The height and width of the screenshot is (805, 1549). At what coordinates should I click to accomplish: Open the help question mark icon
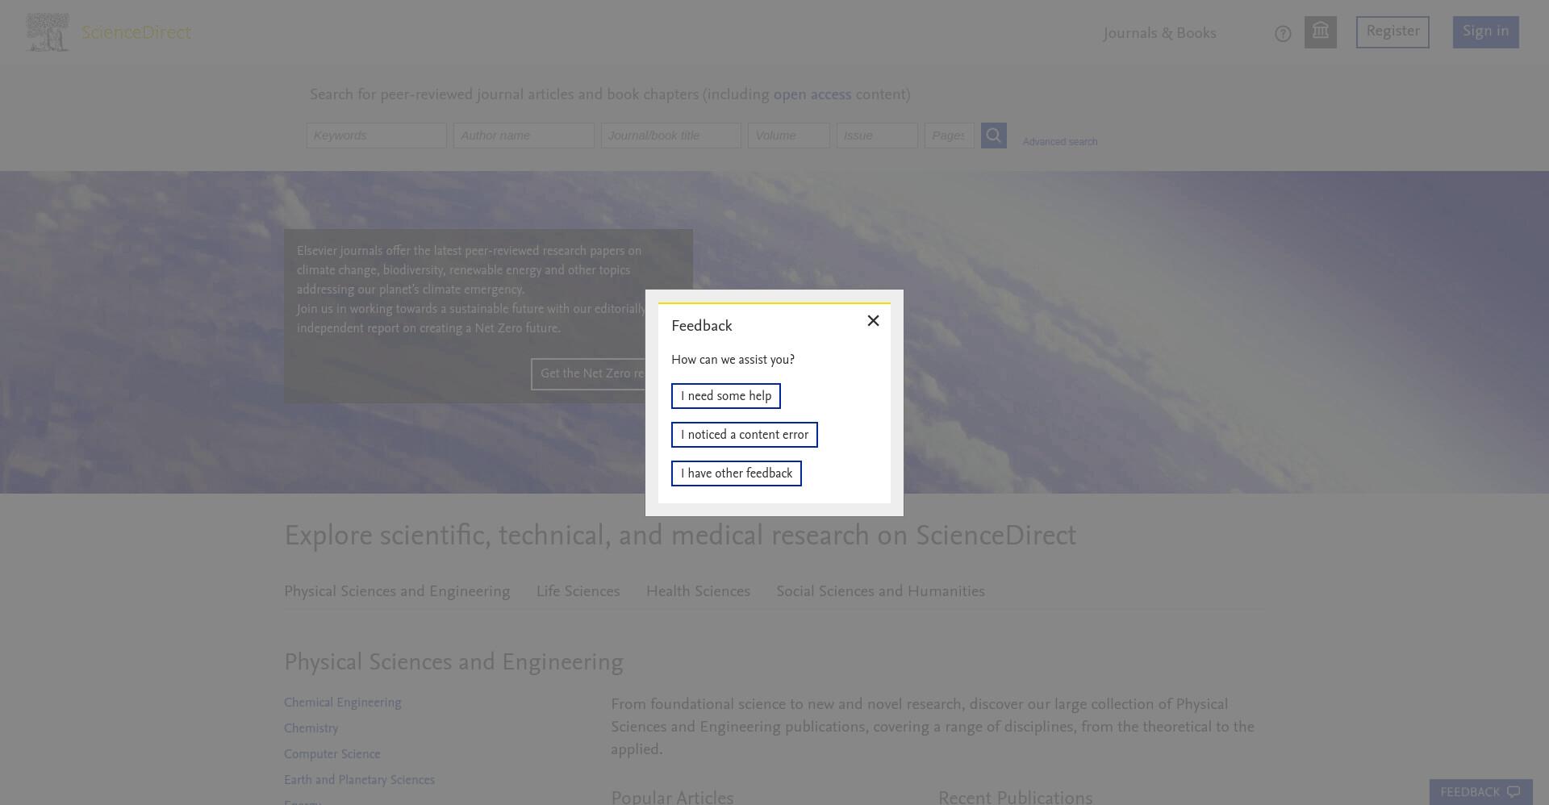click(x=1283, y=34)
